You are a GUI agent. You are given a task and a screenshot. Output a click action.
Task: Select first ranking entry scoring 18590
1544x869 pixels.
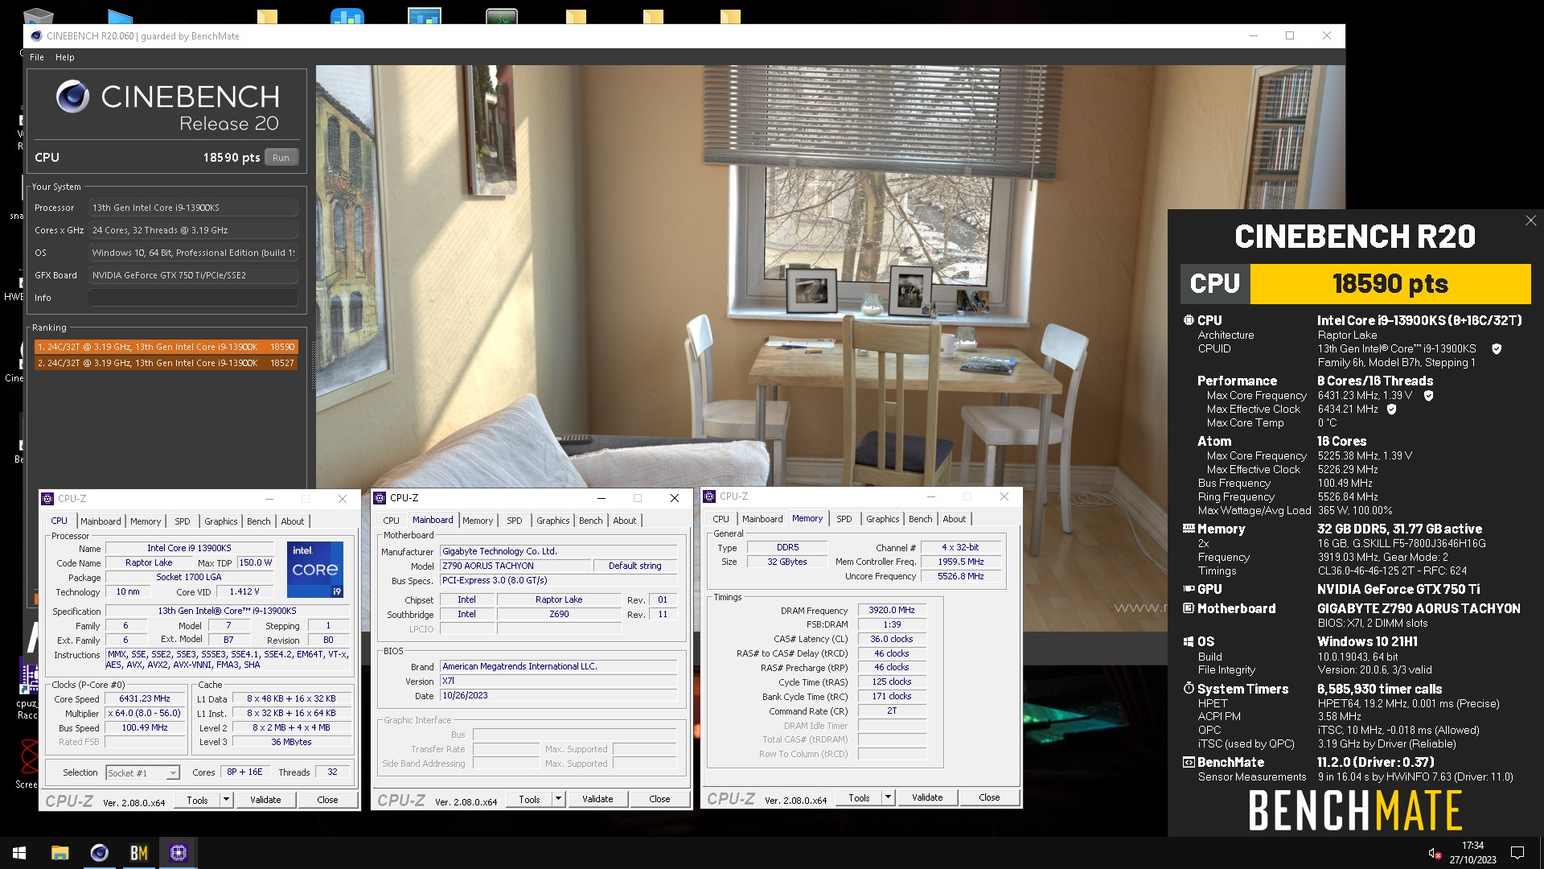(166, 348)
